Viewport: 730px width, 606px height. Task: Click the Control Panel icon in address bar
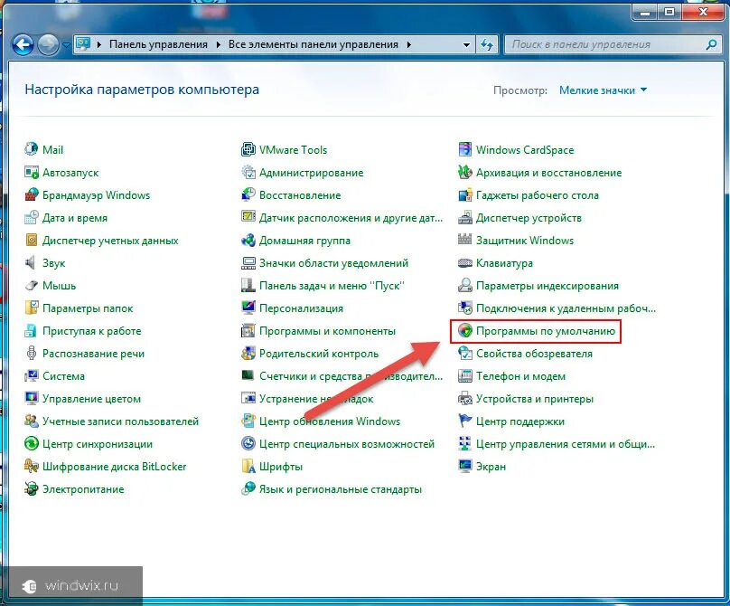pos(83,43)
